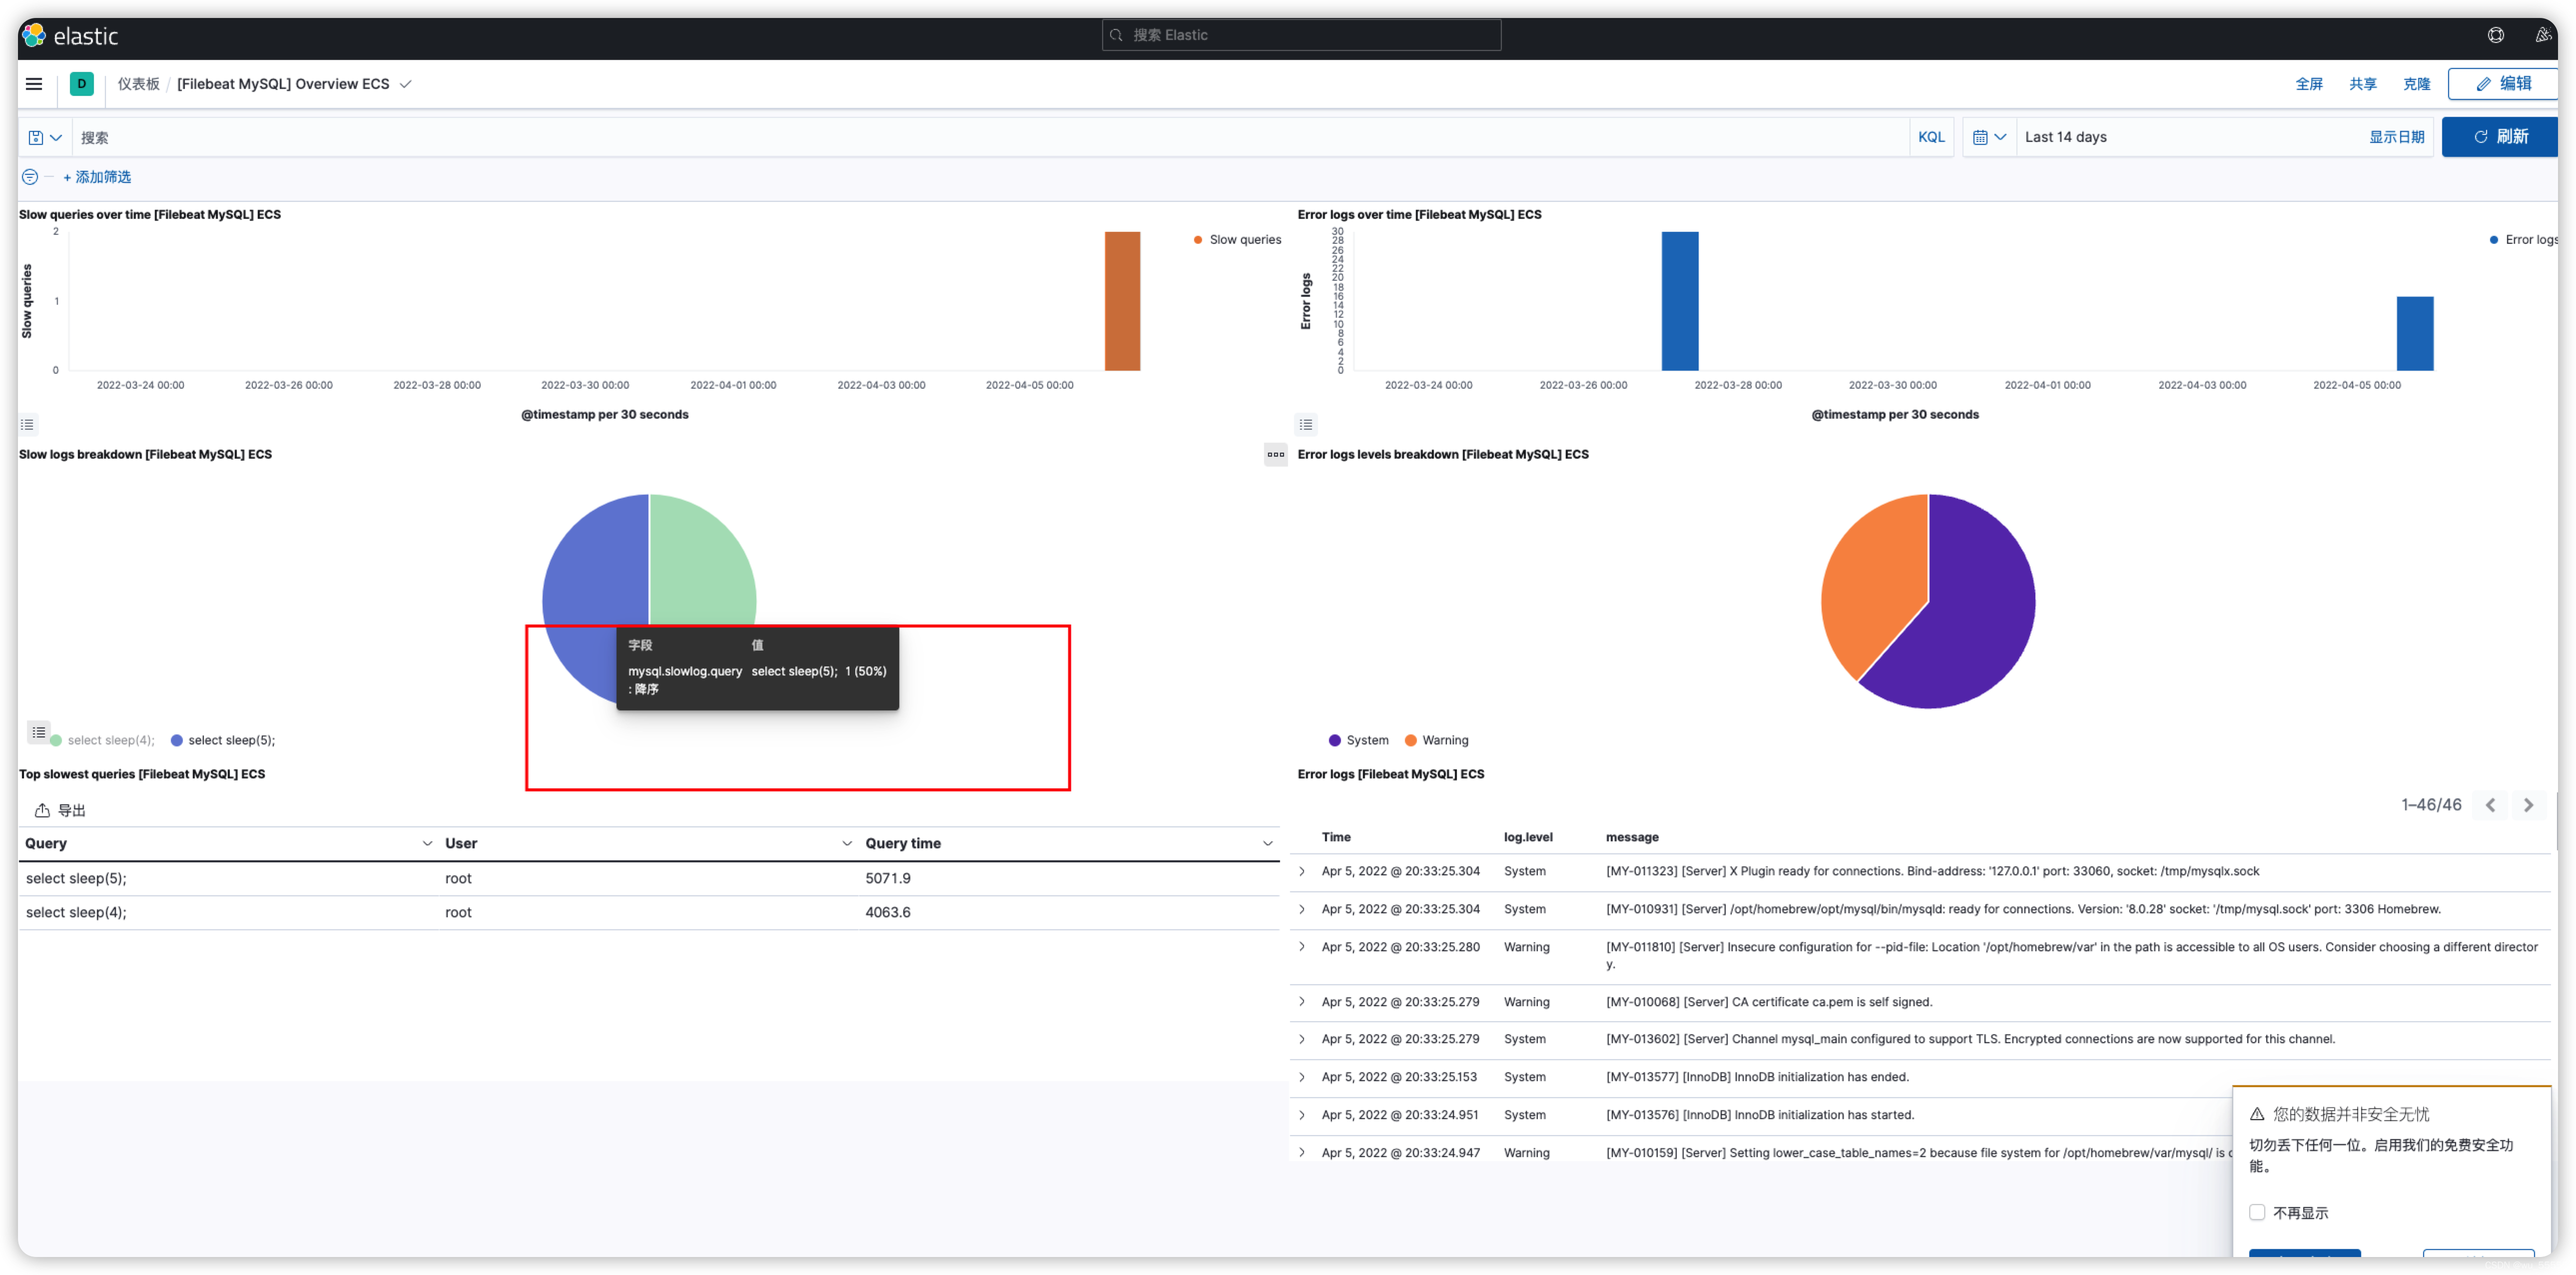Image resolution: width=2576 pixels, height=1275 pixels.
Task: Click the + 添加筛选 link
Action: point(97,177)
